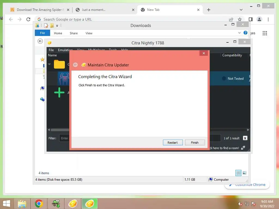Open the Citra File menu
This screenshot has height=209, width=279.
click(x=51, y=50)
